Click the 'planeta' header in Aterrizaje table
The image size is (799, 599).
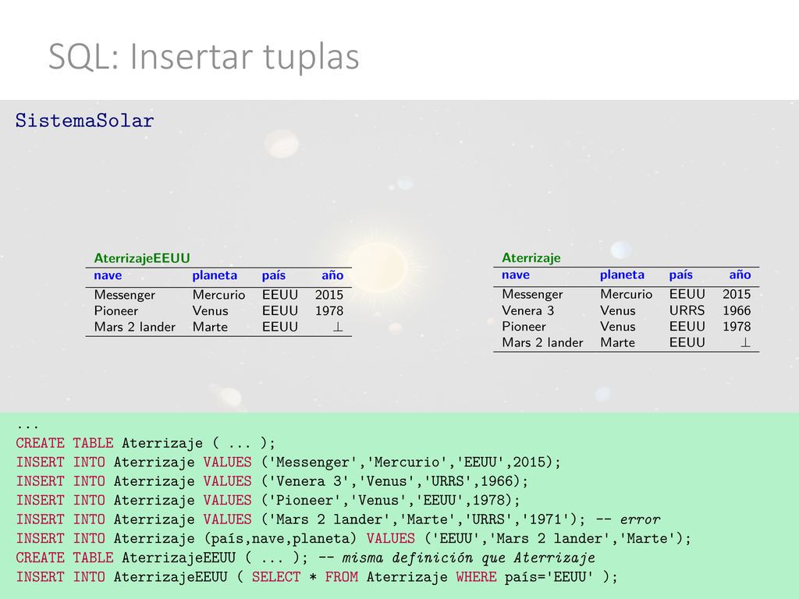point(622,275)
